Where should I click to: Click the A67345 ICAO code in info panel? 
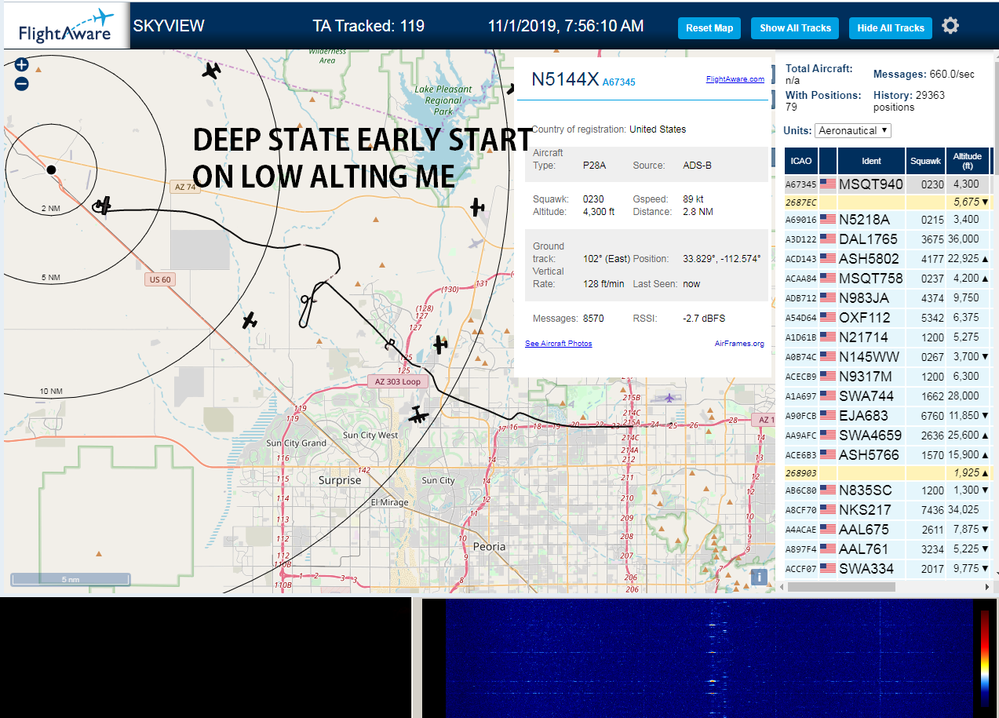tap(618, 82)
